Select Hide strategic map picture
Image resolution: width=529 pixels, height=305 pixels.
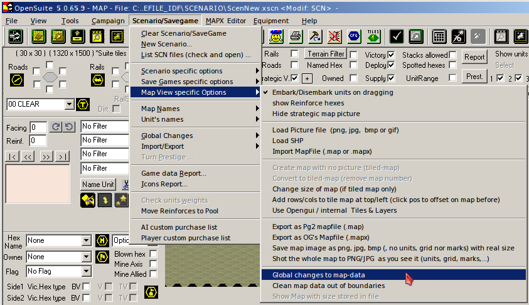point(393,114)
